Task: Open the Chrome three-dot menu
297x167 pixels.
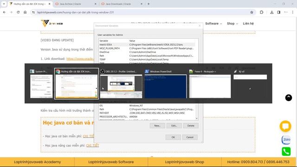Action: pyautogui.click(x=293, y=12)
